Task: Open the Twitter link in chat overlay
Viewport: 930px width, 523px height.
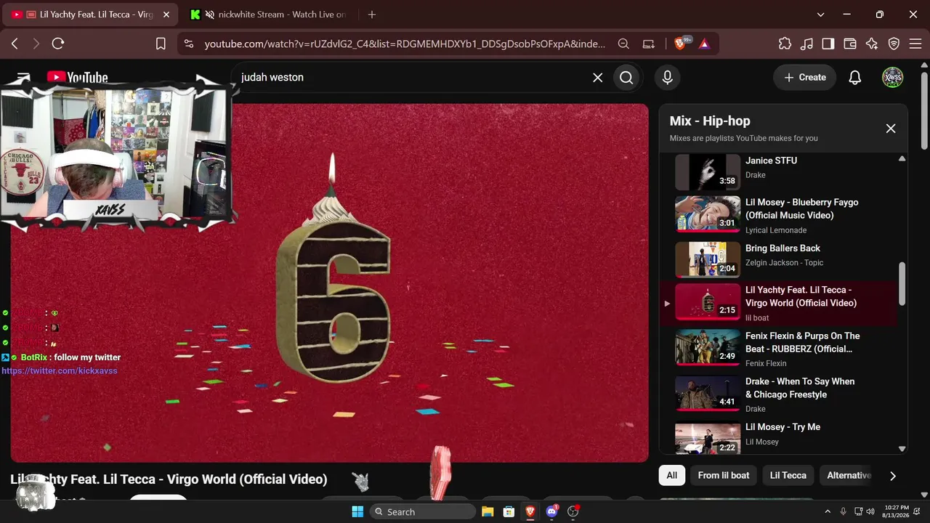Action: pyautogui.click(x=60, y=370)
